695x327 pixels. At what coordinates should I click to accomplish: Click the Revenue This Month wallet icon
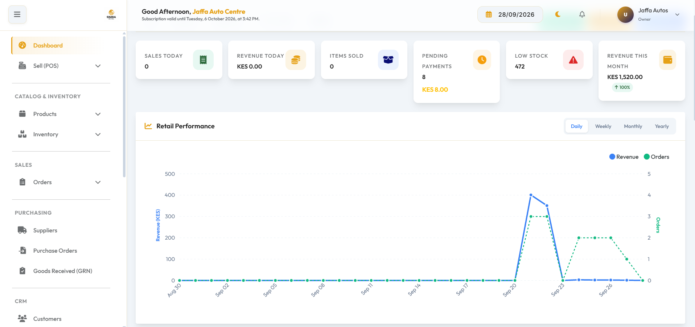(667, 60)
